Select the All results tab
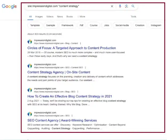167x140 pixels. [x=30, y=17]
